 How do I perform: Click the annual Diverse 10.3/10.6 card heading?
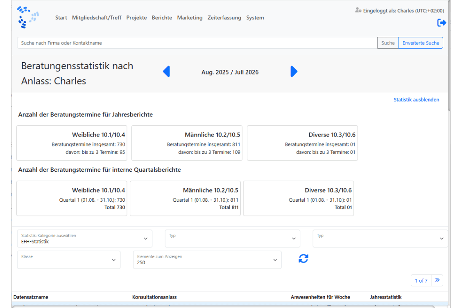(x=332, y=135)
